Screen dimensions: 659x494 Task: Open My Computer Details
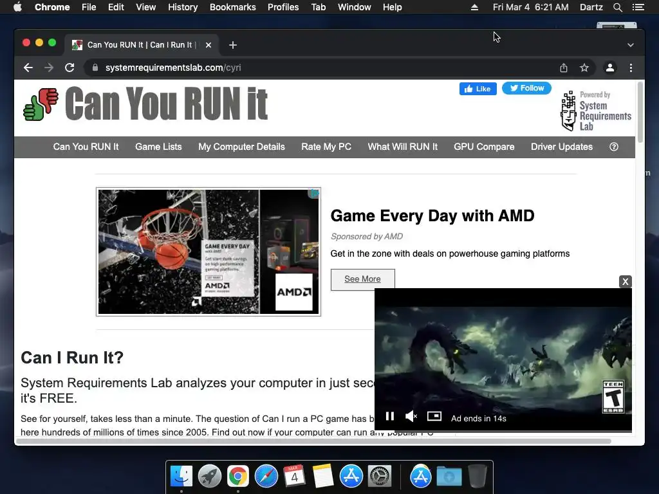tap(242, 147)
